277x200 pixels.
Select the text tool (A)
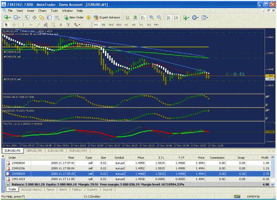point(61,25)
